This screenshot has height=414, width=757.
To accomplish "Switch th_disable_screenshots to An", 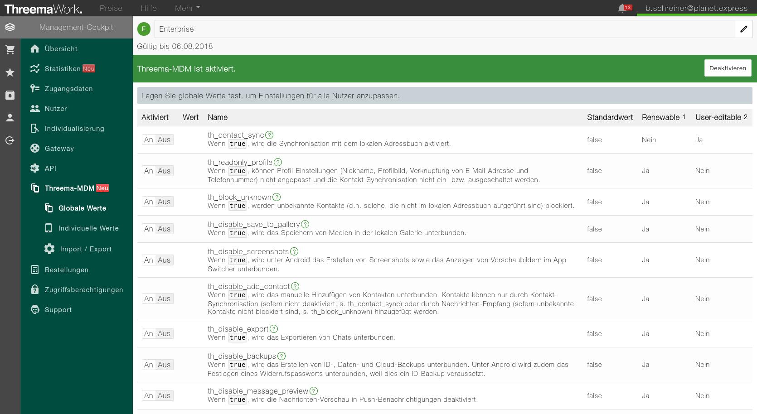I will [149, 260].
